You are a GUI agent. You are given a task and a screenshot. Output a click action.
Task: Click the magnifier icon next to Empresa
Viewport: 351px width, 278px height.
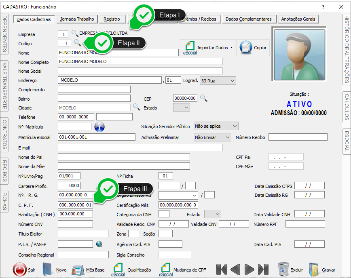coord(75,33)
